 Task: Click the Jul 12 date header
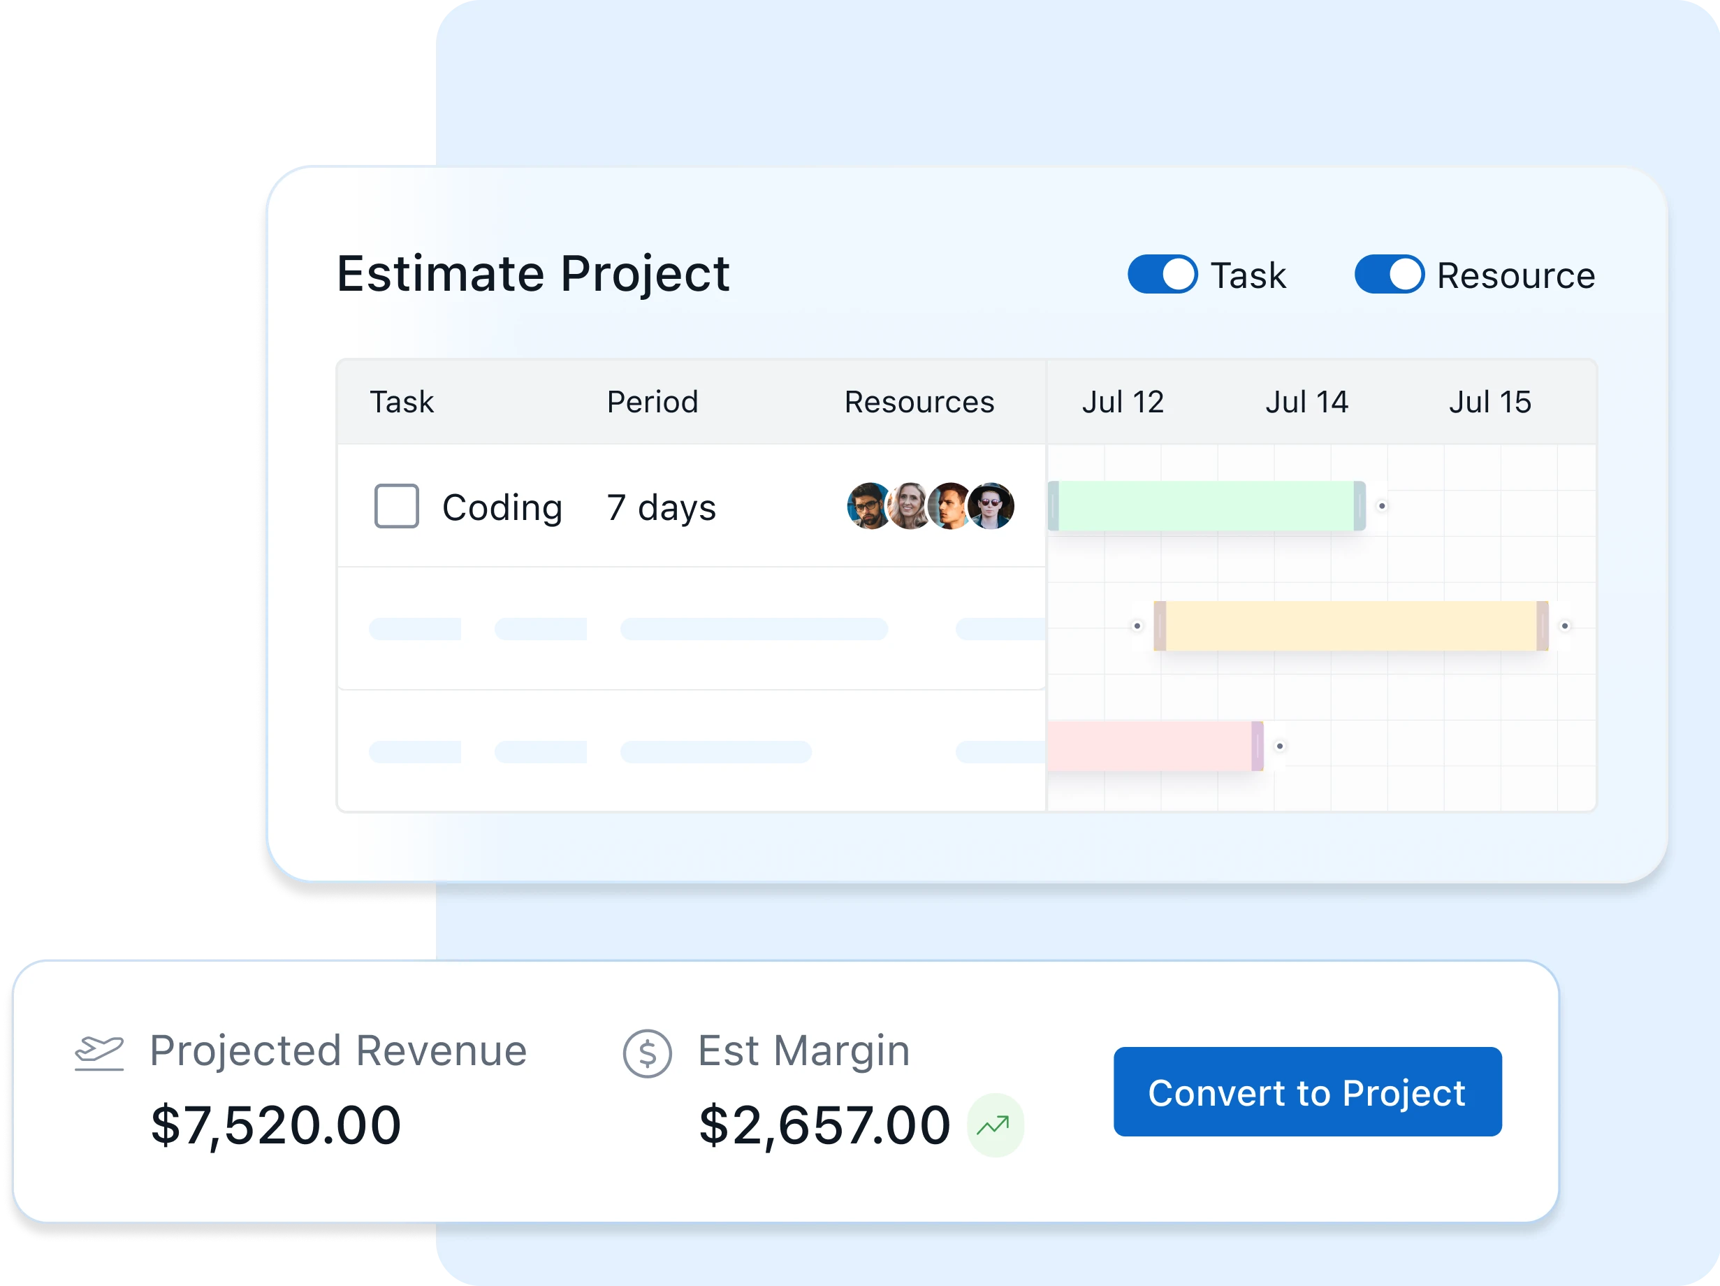[1122, 402]
